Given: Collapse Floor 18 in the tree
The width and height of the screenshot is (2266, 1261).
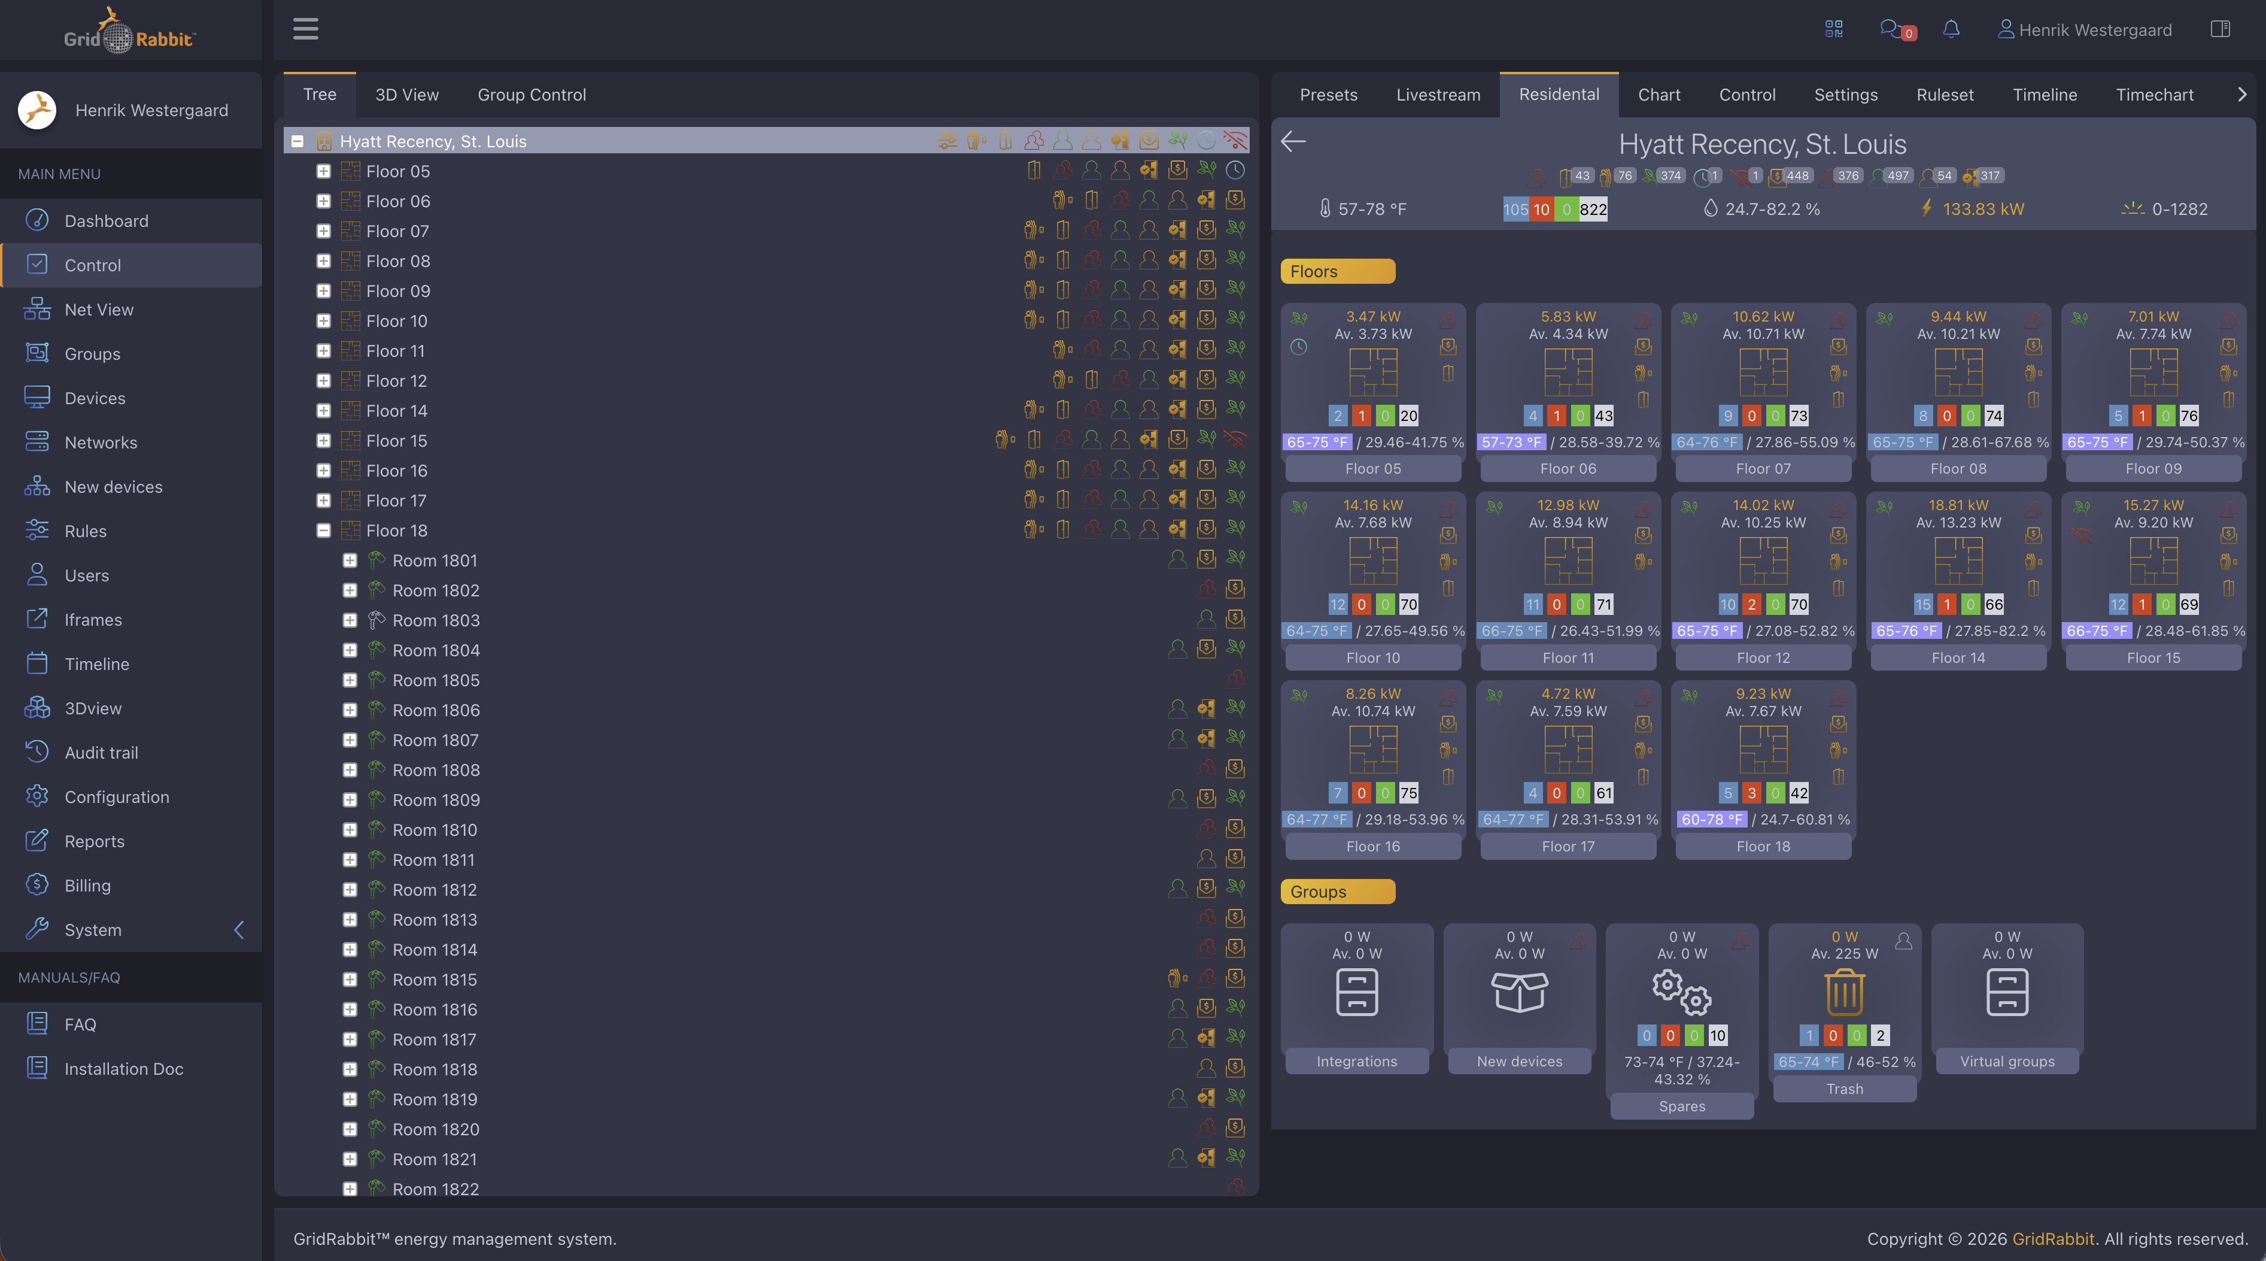Looking at the screenshot, I should [324, 531].
